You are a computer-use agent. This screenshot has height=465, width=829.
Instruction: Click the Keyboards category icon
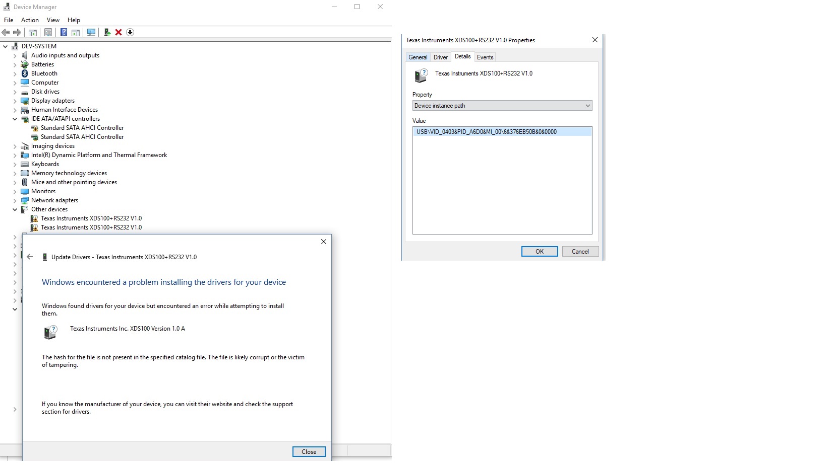click(25, 164)
